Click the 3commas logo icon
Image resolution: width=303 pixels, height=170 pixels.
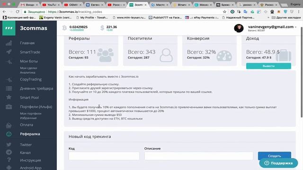(9, 28)
